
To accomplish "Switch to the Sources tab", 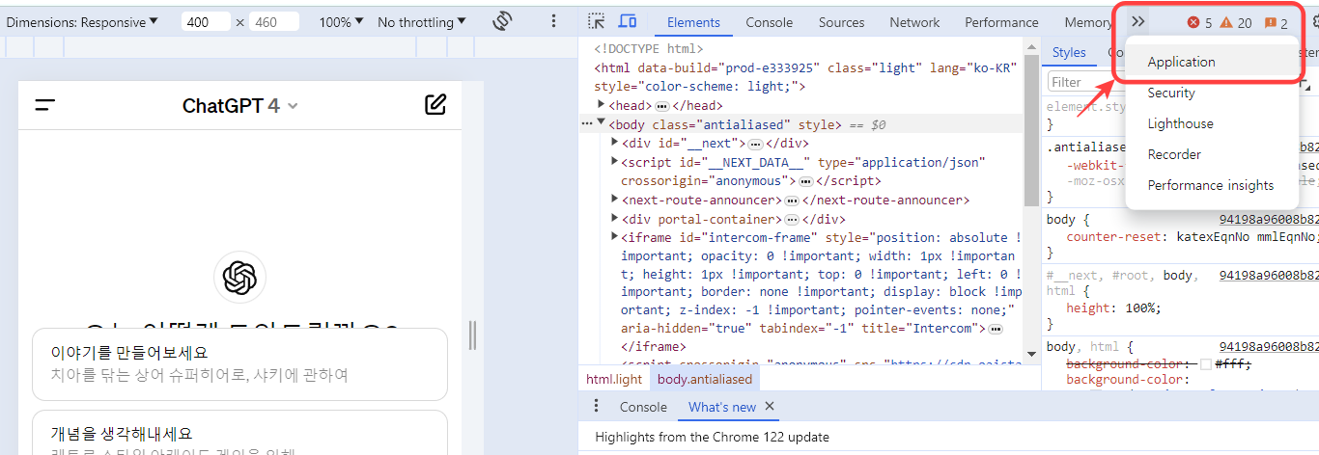I will click(x=842, y=22).
